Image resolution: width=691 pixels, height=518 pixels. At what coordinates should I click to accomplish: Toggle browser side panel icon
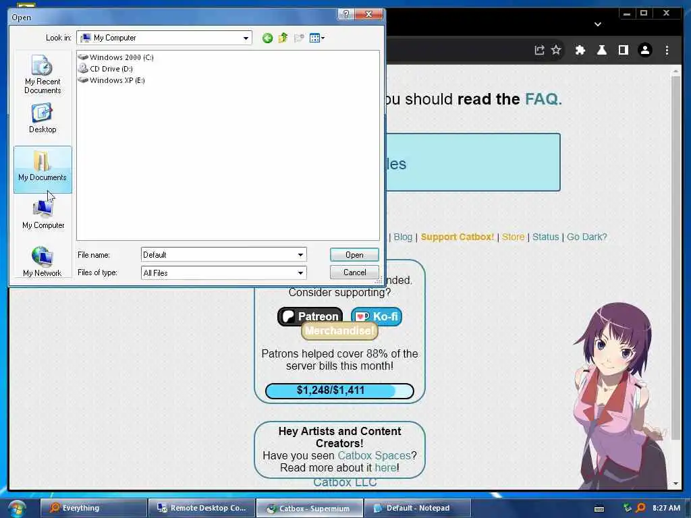623,50
